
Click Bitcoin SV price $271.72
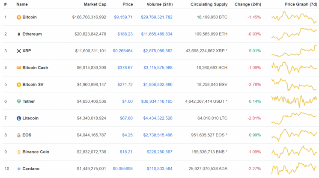pos(125,85)
